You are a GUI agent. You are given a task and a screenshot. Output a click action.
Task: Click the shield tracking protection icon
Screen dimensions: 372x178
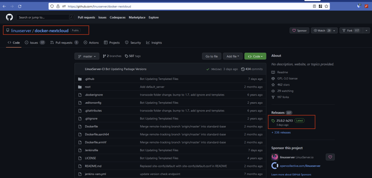point(52,6)
